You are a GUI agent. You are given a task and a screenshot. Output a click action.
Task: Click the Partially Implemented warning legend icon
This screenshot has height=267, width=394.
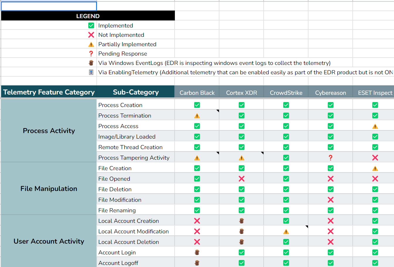click(91, 44)
